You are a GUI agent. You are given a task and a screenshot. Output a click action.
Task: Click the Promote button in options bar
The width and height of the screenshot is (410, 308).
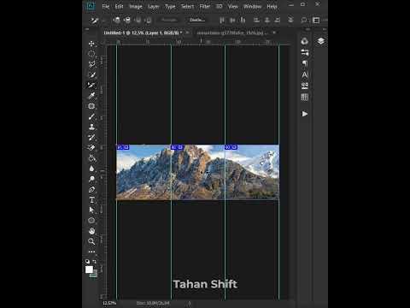tap(169, 20)
